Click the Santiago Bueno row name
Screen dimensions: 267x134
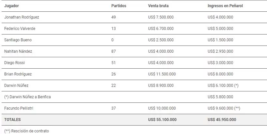coord(18,40)
